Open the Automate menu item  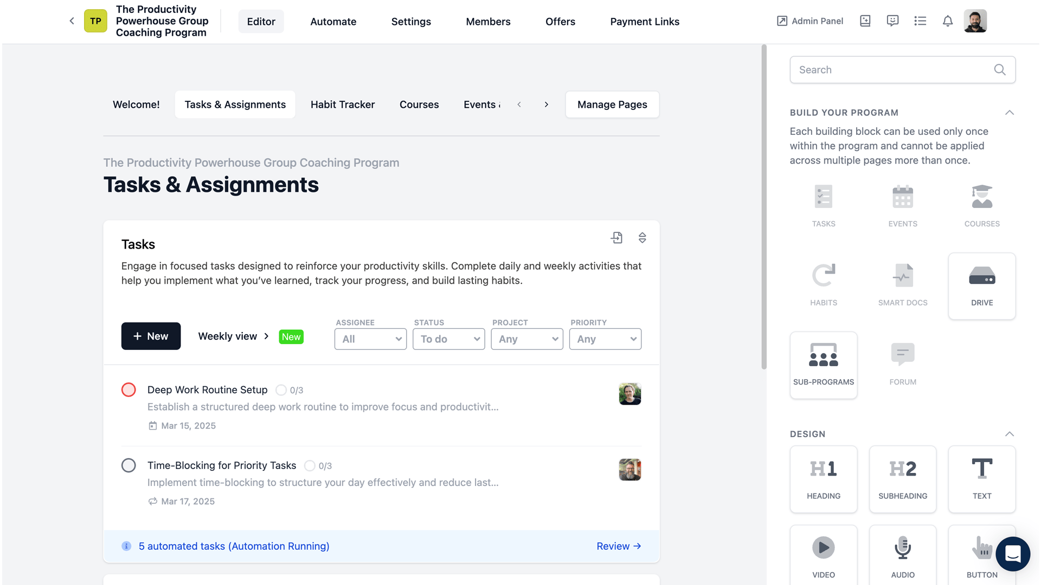(333, 22)
